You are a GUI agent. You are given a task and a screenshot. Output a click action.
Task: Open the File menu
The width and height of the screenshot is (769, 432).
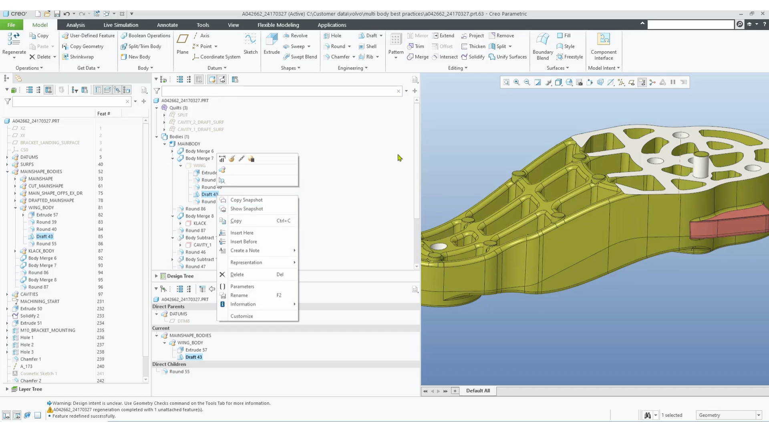coord(11,25)
